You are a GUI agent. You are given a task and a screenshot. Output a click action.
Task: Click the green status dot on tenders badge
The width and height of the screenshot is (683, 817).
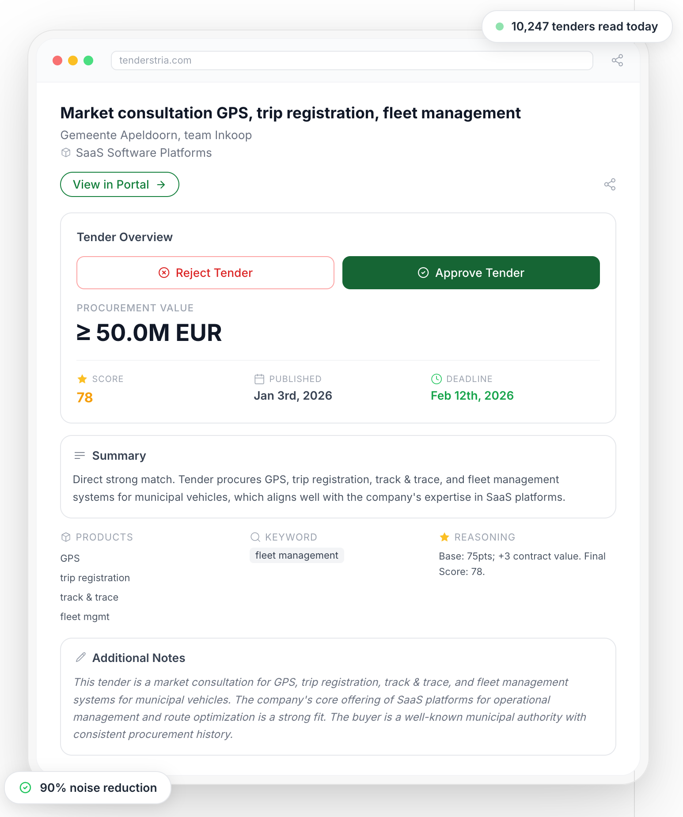500,26
